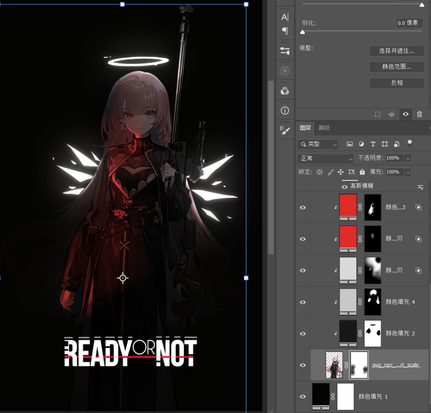Click the Info panel icon
The height and width of the screenshot is (413, 431).
285,111
